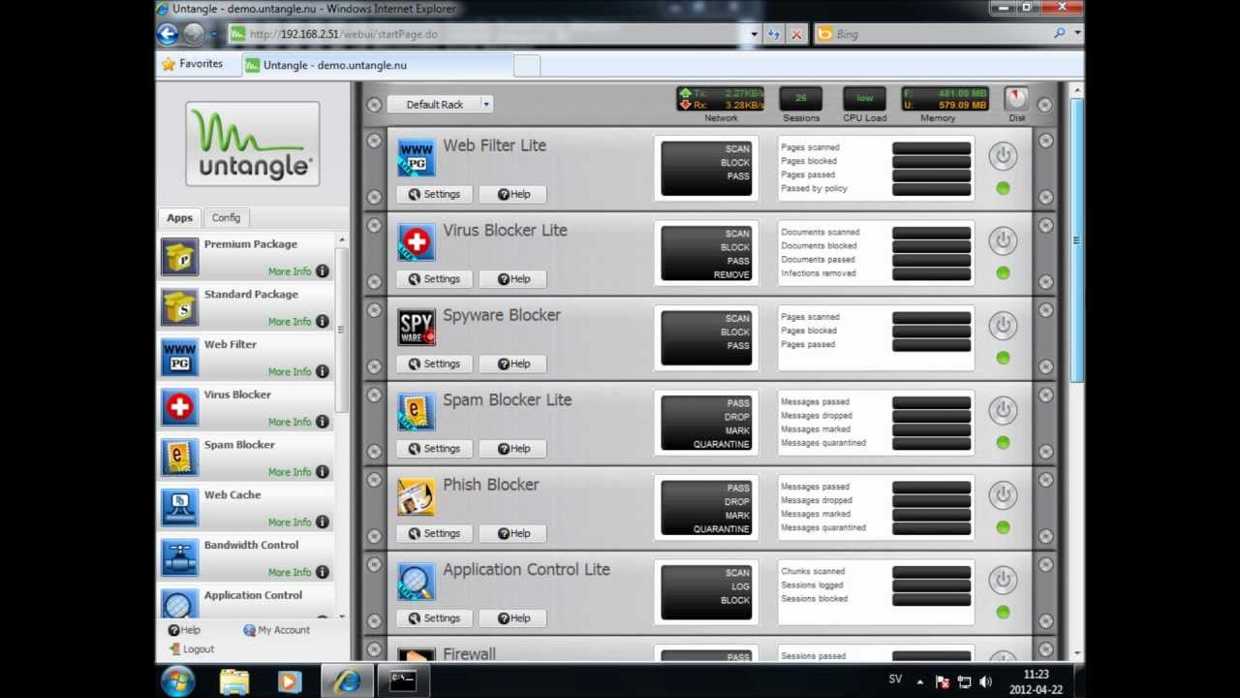This screenshot has width=1240, height=698.
Task: Click the Premium Package icon in Apps list
Action: (x=180, y=257)
